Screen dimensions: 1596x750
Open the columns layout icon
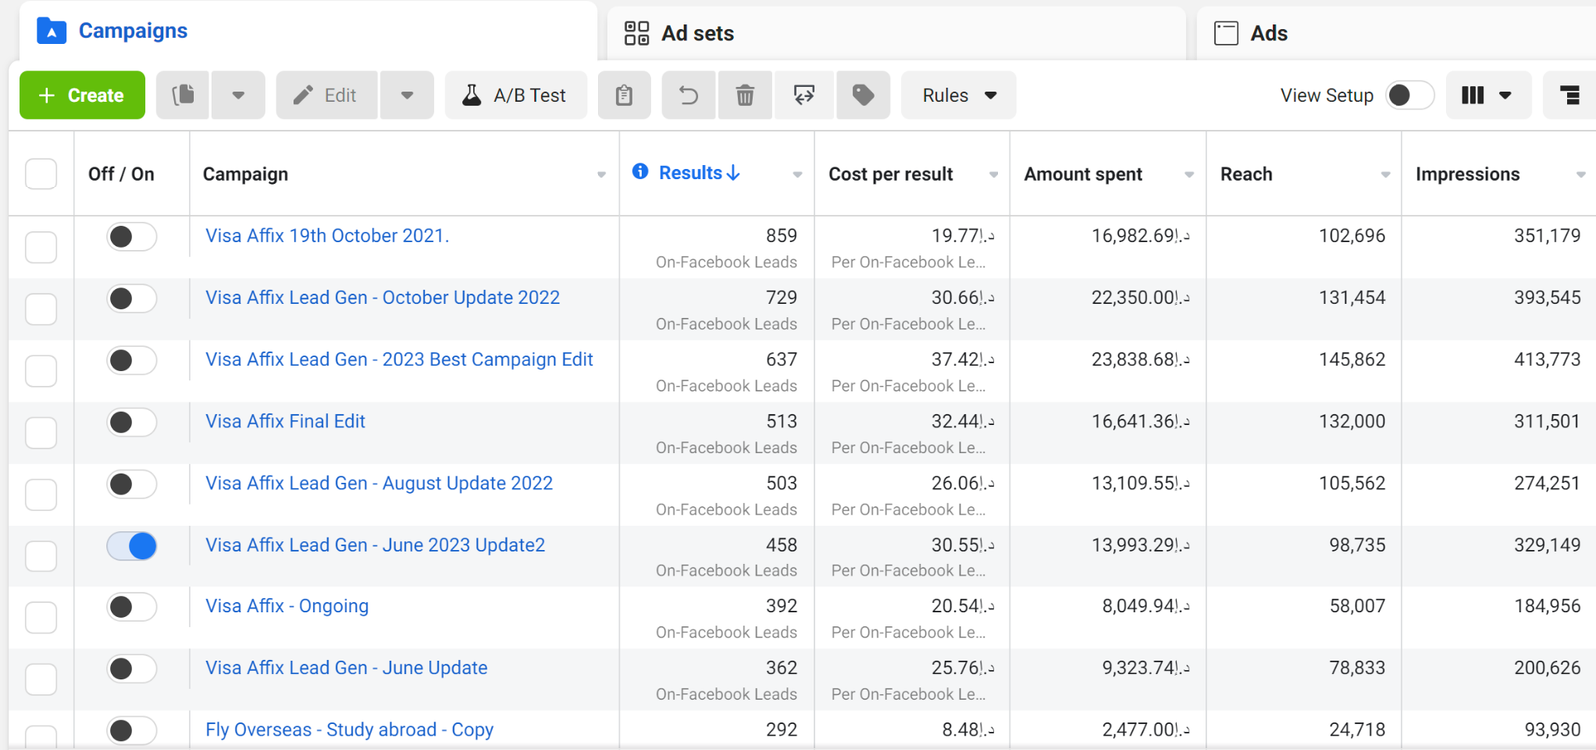(1487, 95)
